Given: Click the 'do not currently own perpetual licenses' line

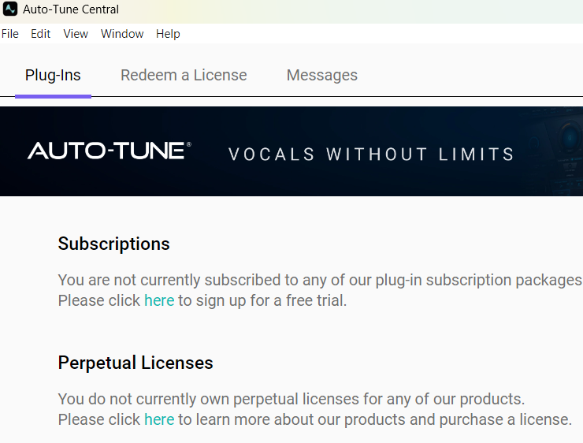Looking at the screenshot, I should [x=291, y=399].
